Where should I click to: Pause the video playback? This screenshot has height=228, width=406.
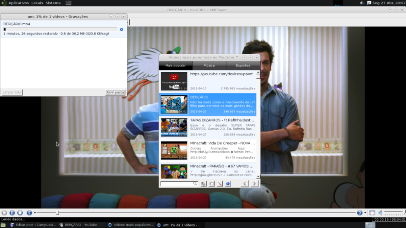click(12, 213)
